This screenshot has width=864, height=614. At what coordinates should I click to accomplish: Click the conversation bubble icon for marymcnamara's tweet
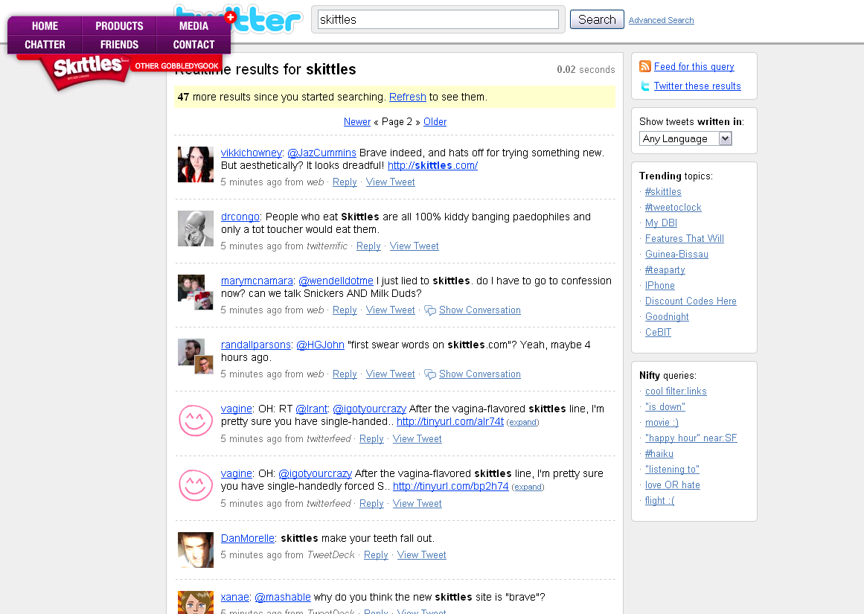click(430, 310)
